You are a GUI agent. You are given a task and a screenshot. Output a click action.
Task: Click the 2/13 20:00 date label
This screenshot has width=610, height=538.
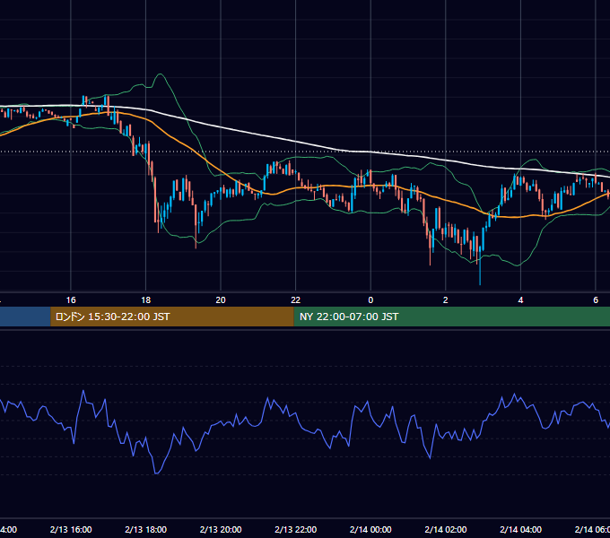[x=221, y=529]
